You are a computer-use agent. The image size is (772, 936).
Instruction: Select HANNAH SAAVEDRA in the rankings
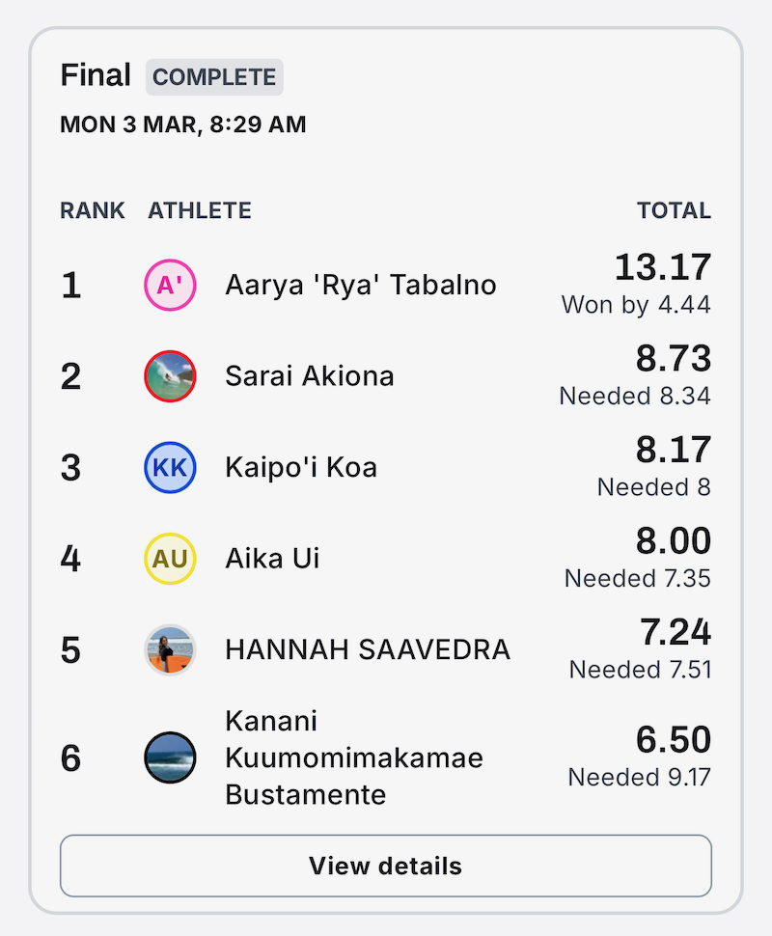(x=368, y=649)
